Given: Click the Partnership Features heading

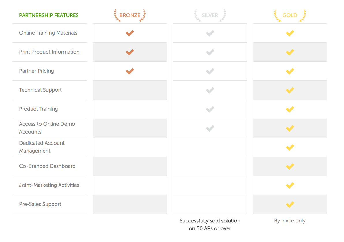Looking at the screenshot, I should click(x=49, y=15).
